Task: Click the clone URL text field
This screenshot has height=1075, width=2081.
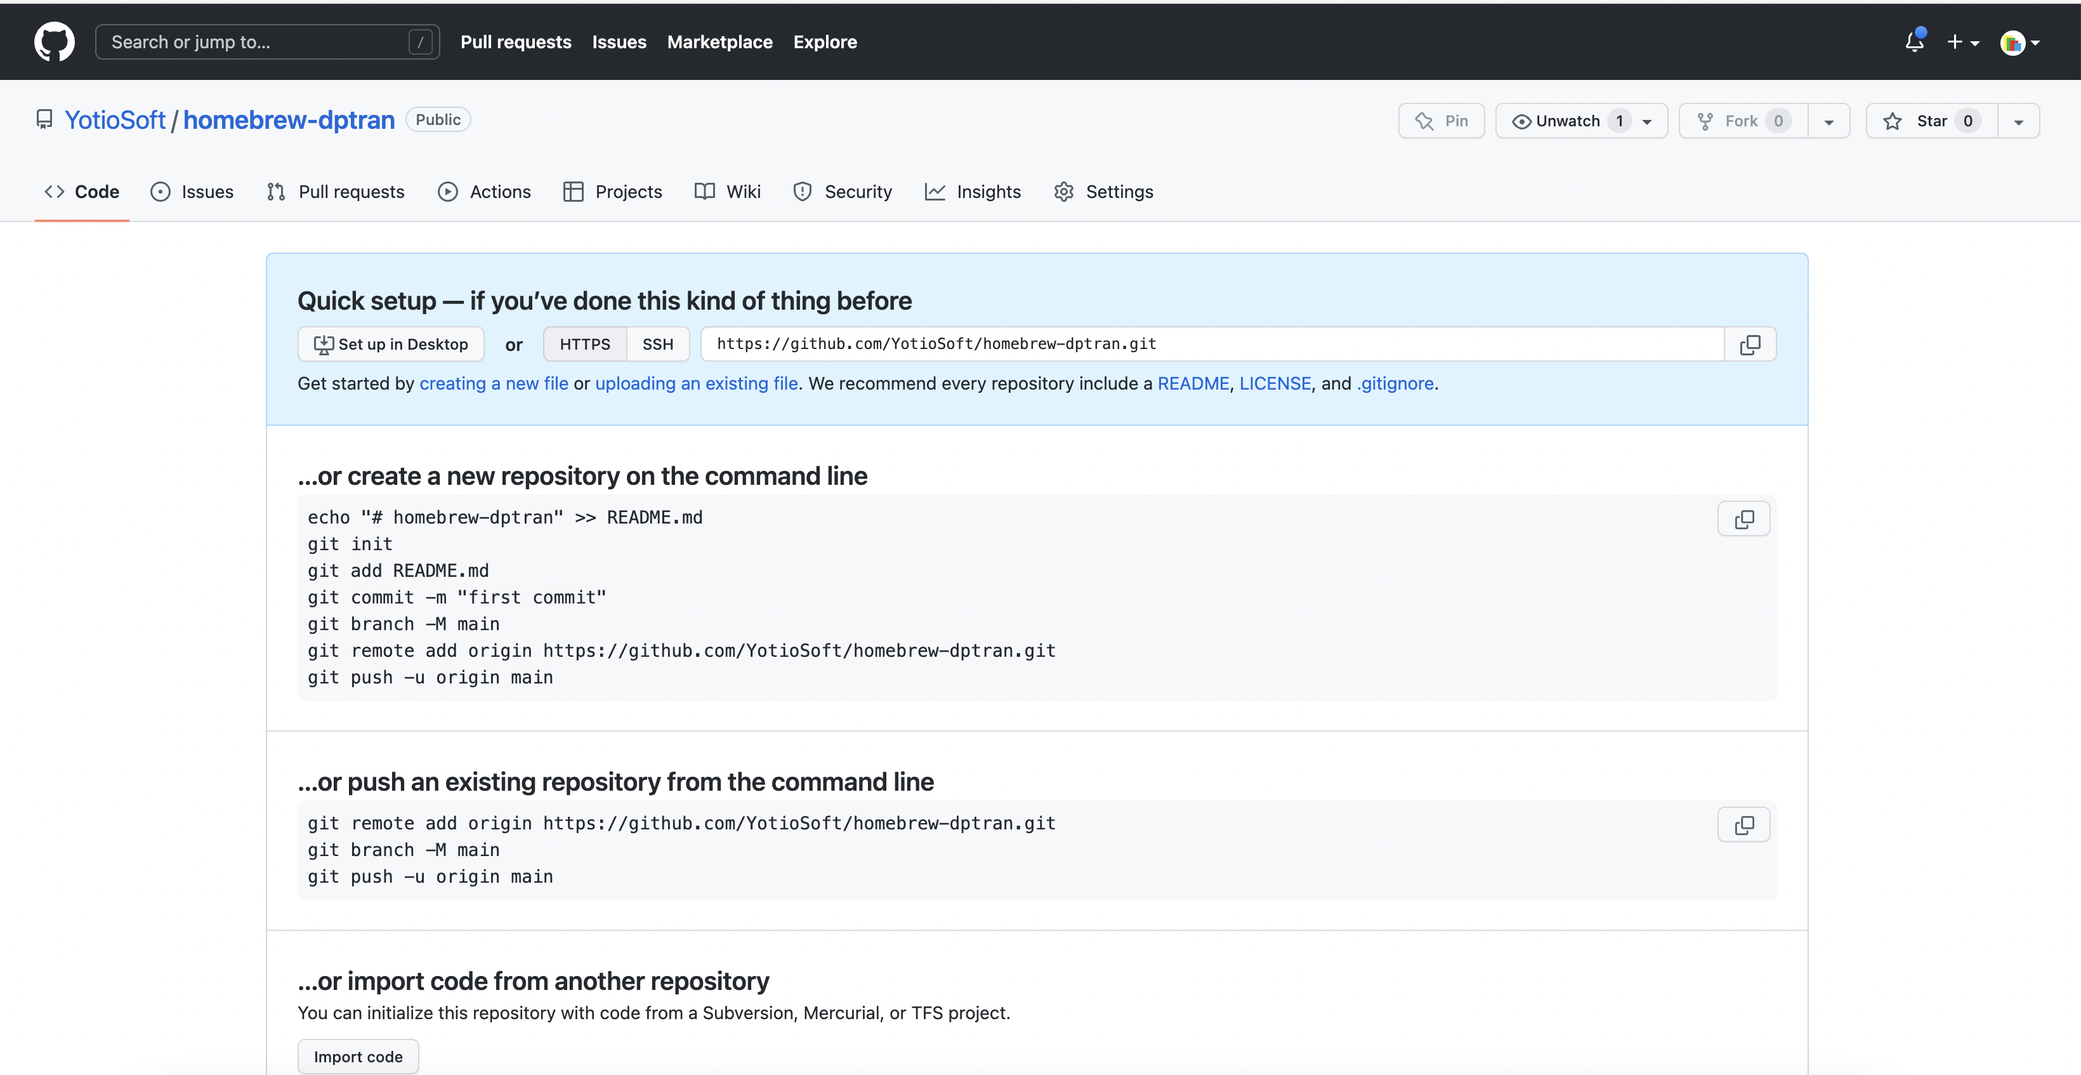Action: tap(1212, 345)
